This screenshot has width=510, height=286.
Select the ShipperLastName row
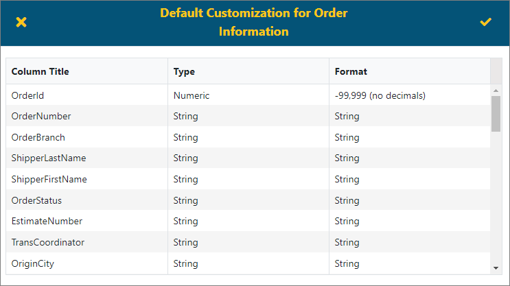[49, 158]
